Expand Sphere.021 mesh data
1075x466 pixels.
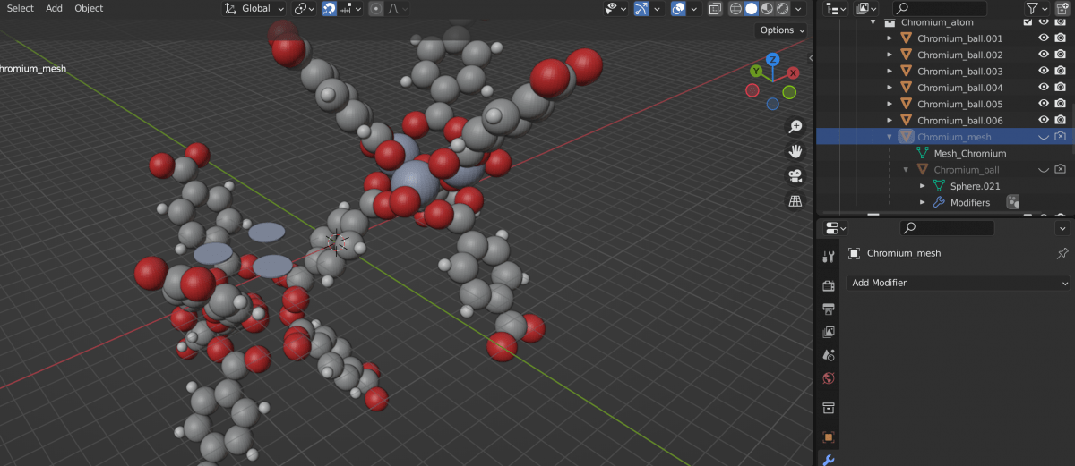coord(922,186)
